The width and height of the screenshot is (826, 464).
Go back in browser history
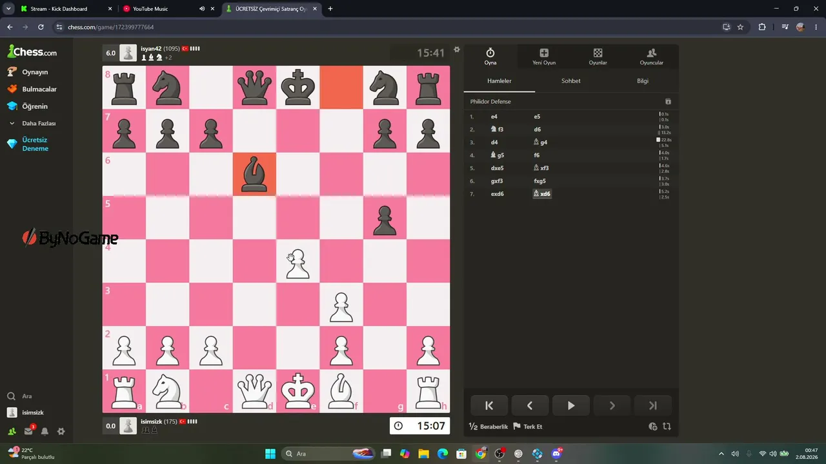[10, 27]
